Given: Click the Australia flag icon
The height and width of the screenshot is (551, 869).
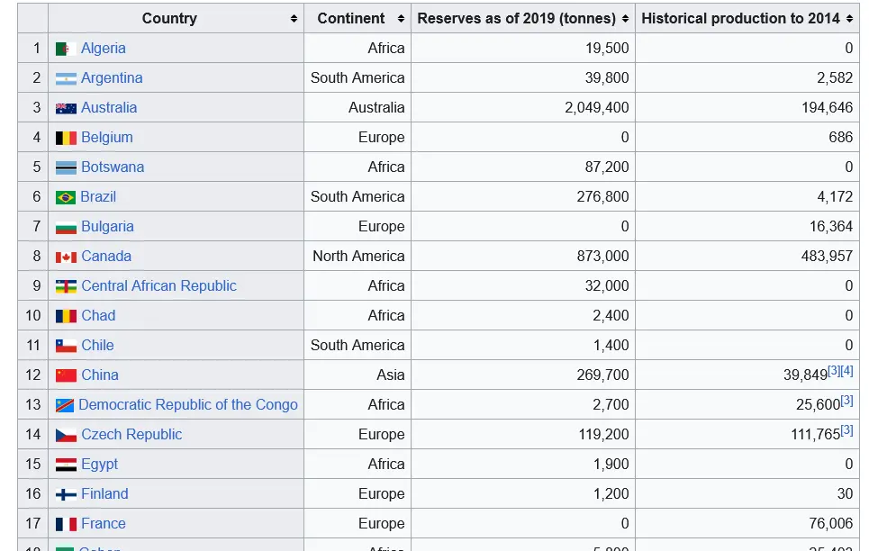Looking at the screenshot, I should pyautogui.click(x=66, y=108).
